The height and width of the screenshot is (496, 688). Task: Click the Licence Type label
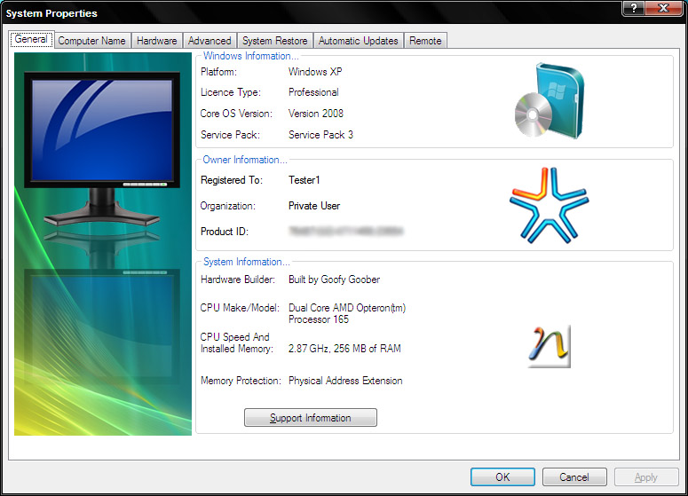230,92
